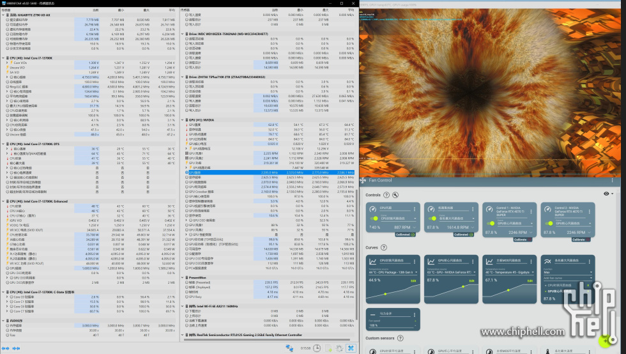Click the HWiNFO logging document icon
The width and height of the screenshot is (626, 354).
328,348
